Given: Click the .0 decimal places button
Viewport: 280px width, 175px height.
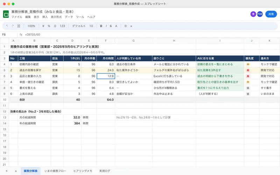Looking at the screenshot, I should (55, 26).
